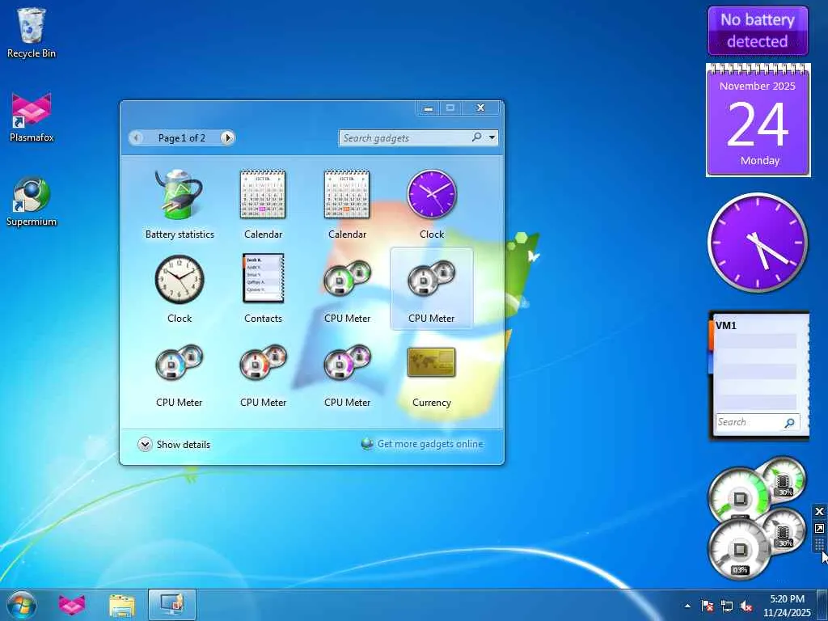
Task: Select the purple CPU Meter gadget
Action: [347, 374]
